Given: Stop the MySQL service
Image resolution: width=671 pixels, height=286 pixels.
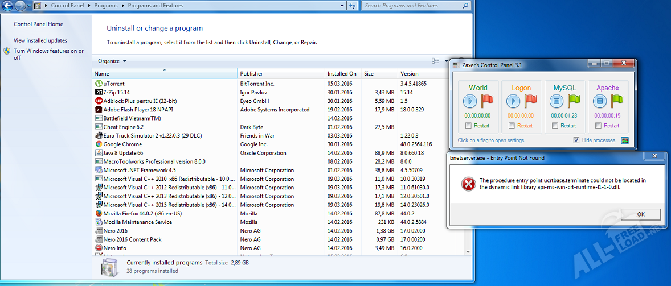Looking at the screenshot, I should pos(556,101).
